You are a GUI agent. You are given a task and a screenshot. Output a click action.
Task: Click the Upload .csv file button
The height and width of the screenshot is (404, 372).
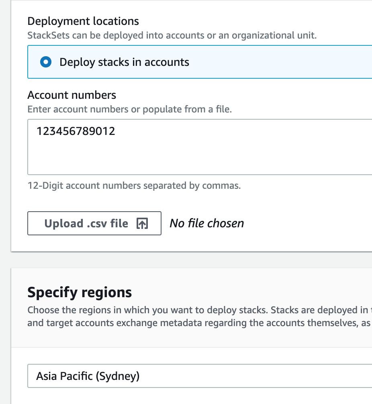94,223
